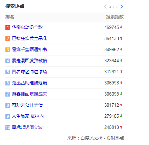This screenshot has height=145, width=149.
Task: Go to next page of 搜索热点
Action: point(122,7)
